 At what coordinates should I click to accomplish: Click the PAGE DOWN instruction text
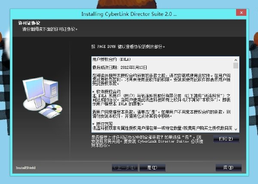click(x=128, y=47)
